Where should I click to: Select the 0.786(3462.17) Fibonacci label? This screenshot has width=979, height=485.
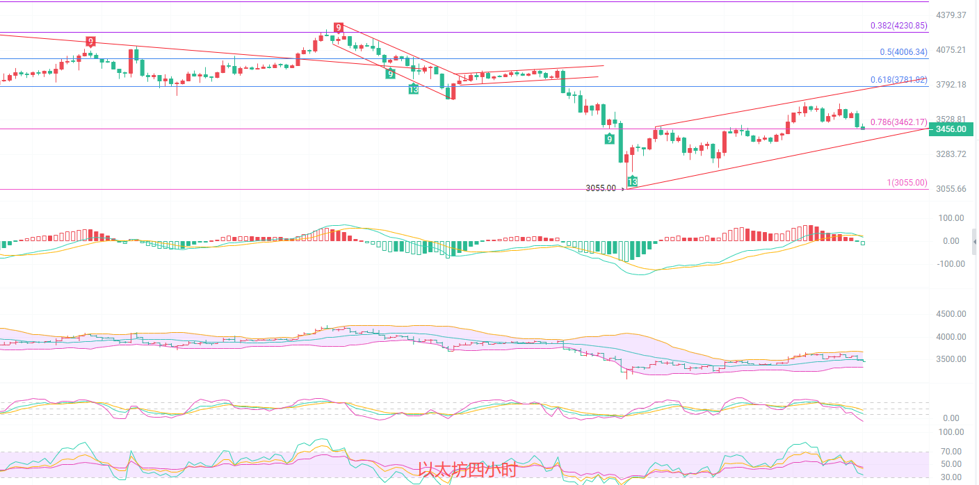898,122
